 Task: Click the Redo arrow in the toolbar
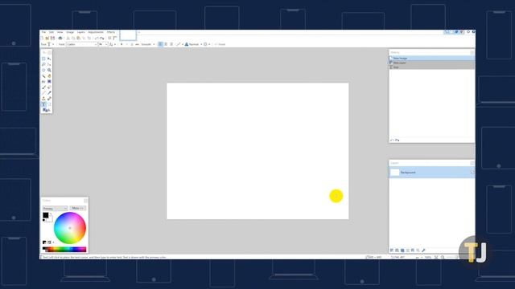[102, 38]
